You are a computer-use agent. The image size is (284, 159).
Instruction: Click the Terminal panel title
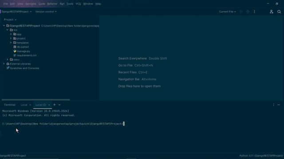pyautogui.click(x=10, y=105)
